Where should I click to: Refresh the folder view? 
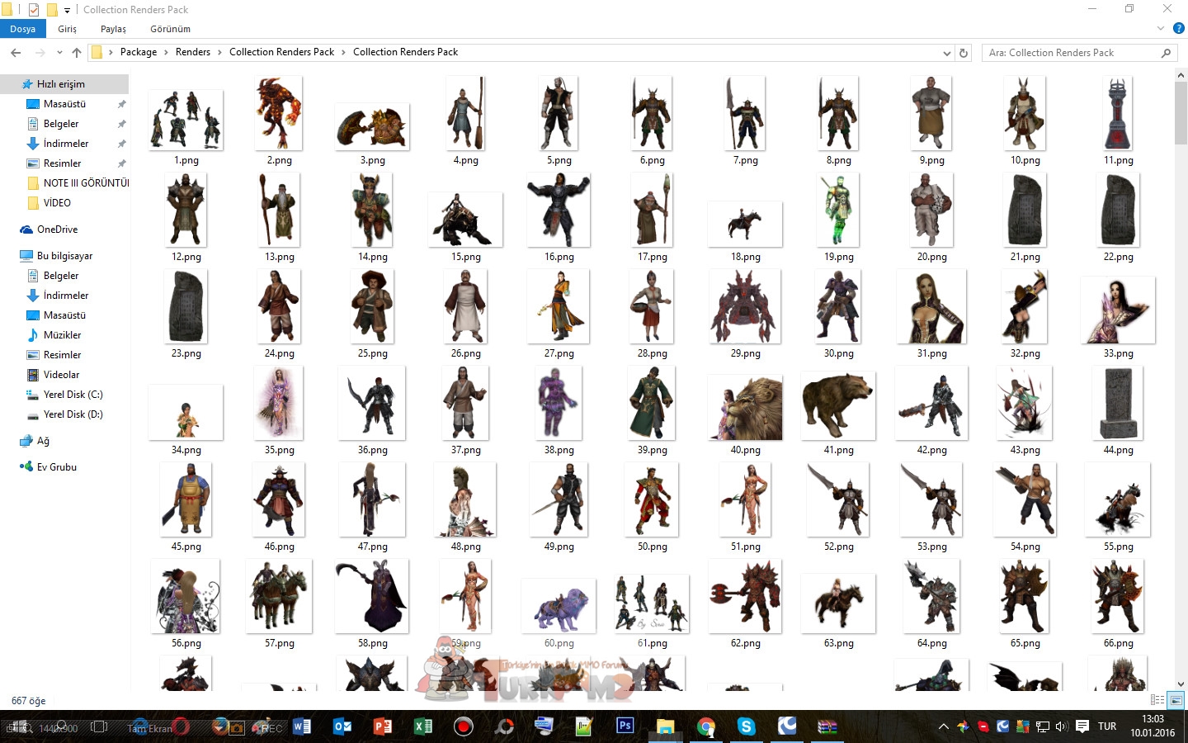pos(963,53)
